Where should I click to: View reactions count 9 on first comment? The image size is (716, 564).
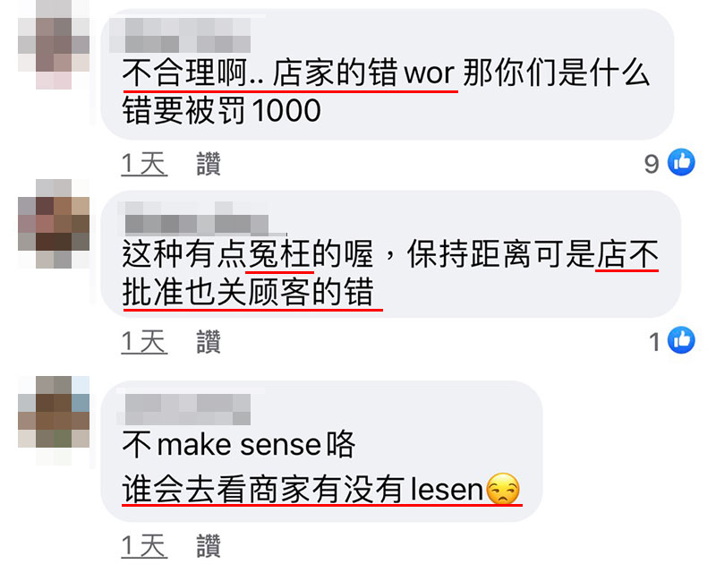tap(652, 164)
